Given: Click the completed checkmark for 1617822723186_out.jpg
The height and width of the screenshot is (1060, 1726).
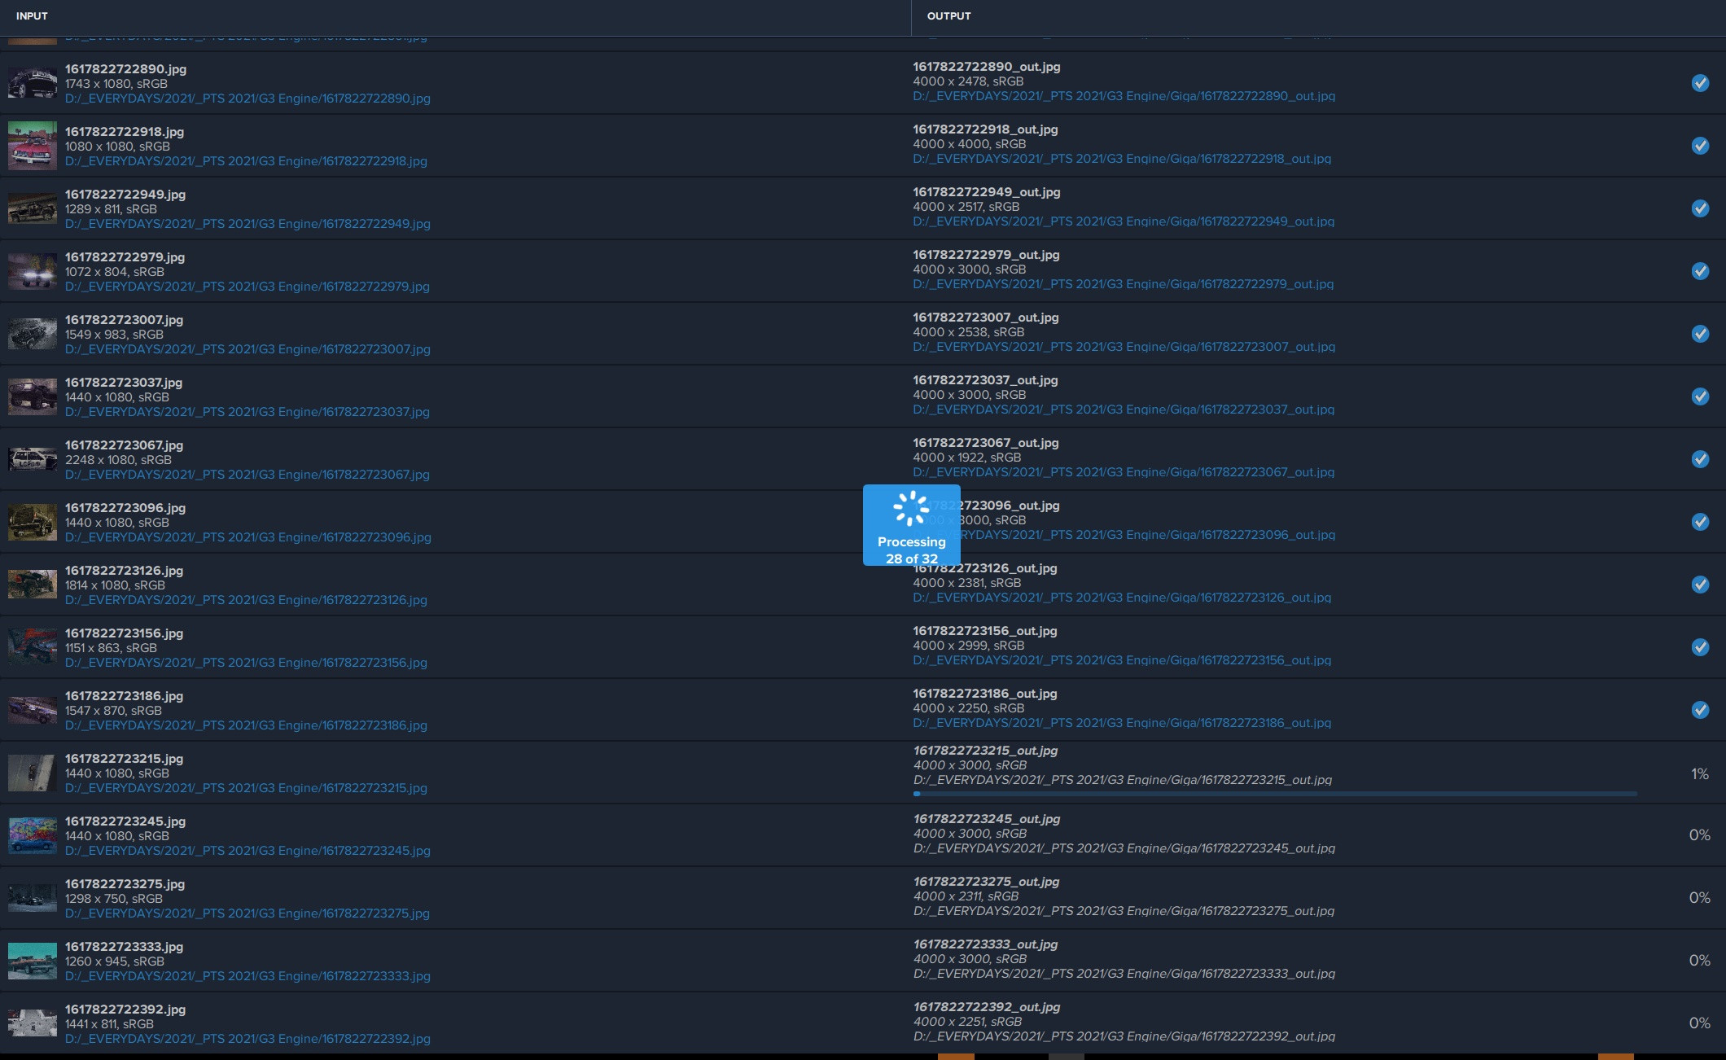Looking at the screenshot, I should [x=1700, y=710].
